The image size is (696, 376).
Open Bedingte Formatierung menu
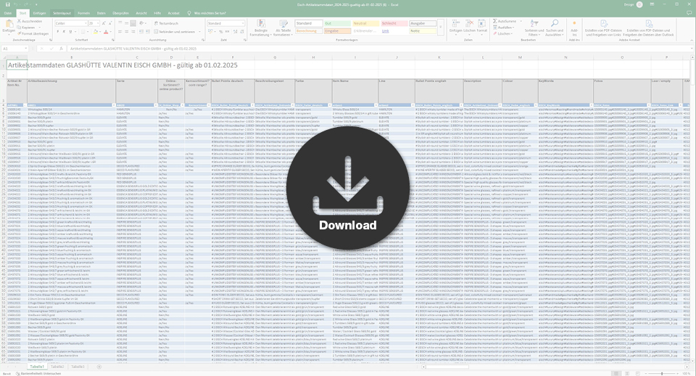[x=260, y=28]
